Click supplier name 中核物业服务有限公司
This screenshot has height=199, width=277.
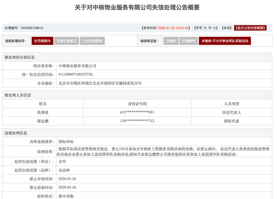coord(77,66)
